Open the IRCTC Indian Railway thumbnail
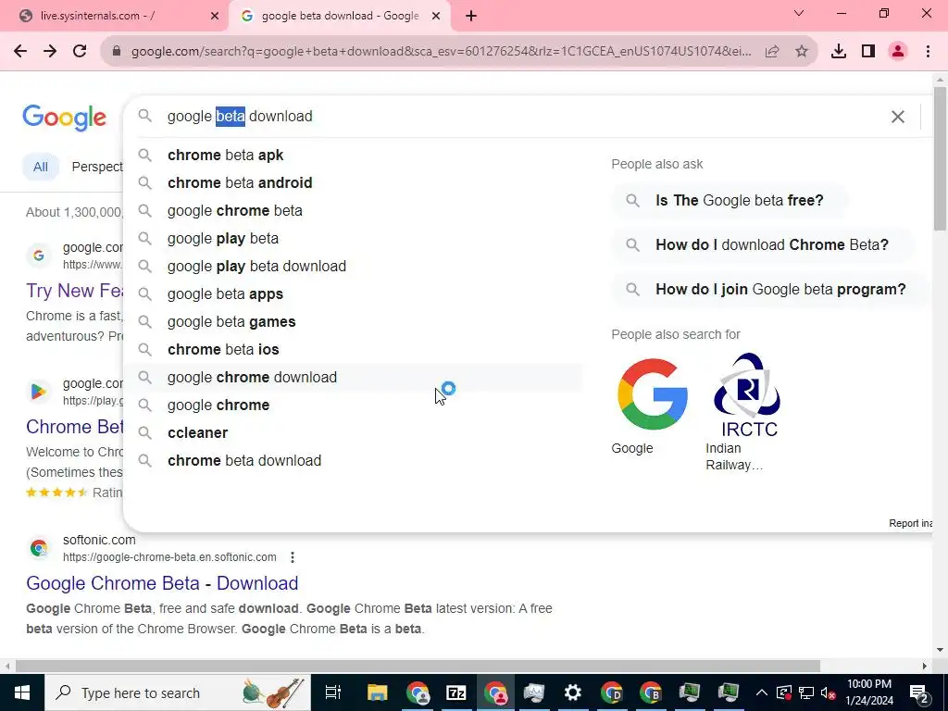 coord(748,394)
